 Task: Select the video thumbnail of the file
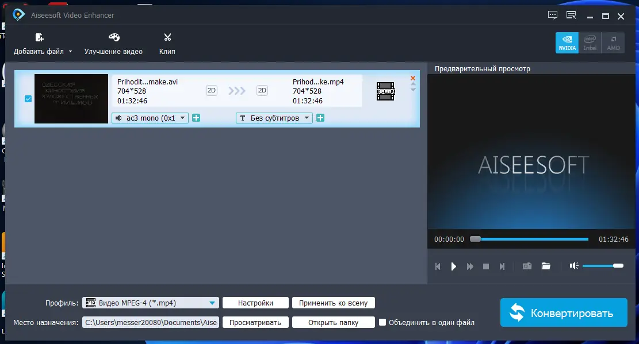[x=71, y=99]
